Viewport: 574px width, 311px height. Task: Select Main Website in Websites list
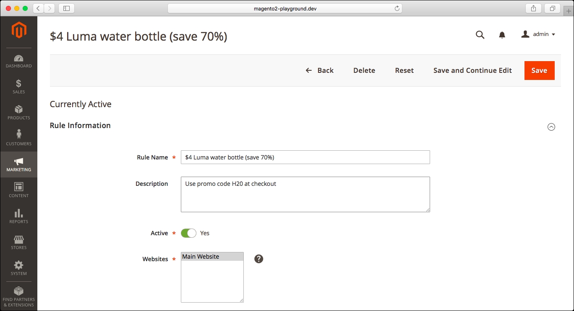click(x=212, y=257)
